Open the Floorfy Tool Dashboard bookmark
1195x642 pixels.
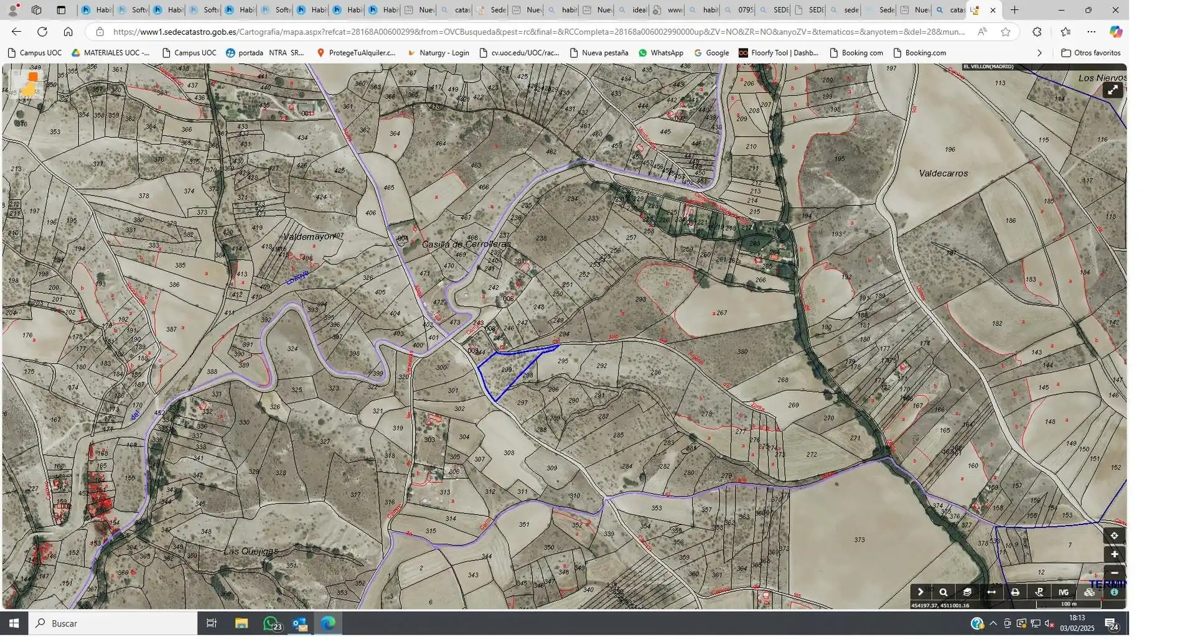779,53
